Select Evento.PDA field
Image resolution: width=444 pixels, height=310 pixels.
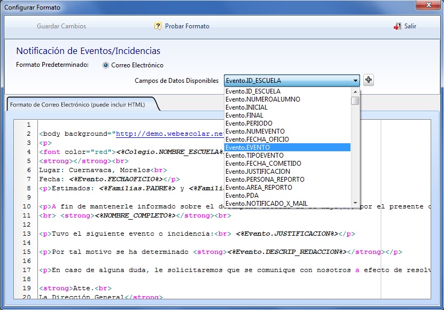(287, 196)
